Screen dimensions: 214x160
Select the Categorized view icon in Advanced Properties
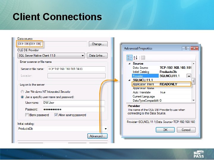[129, 58]
